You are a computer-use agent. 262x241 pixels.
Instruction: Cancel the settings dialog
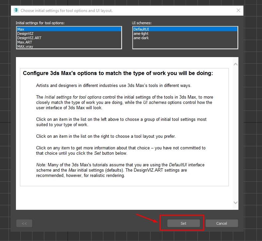pyautogui.click(x=221, y=223)
